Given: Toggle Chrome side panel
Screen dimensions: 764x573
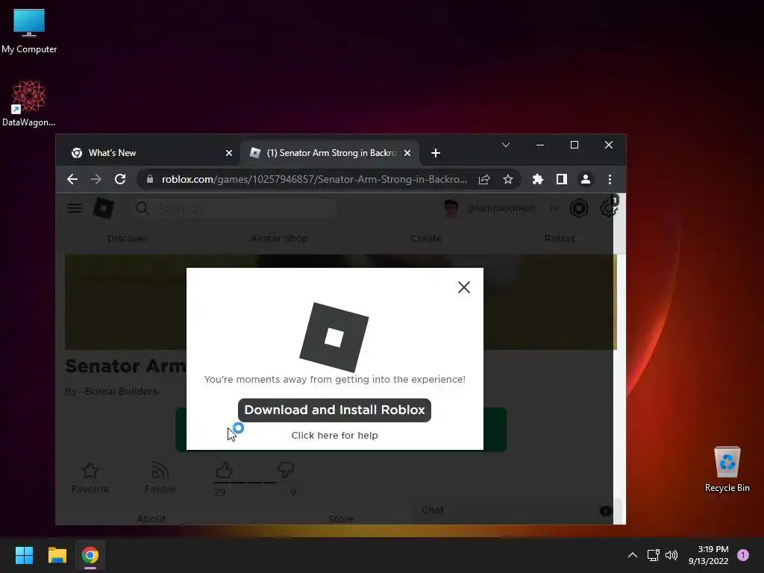Looking at the screenshot, I should [562, 179].
